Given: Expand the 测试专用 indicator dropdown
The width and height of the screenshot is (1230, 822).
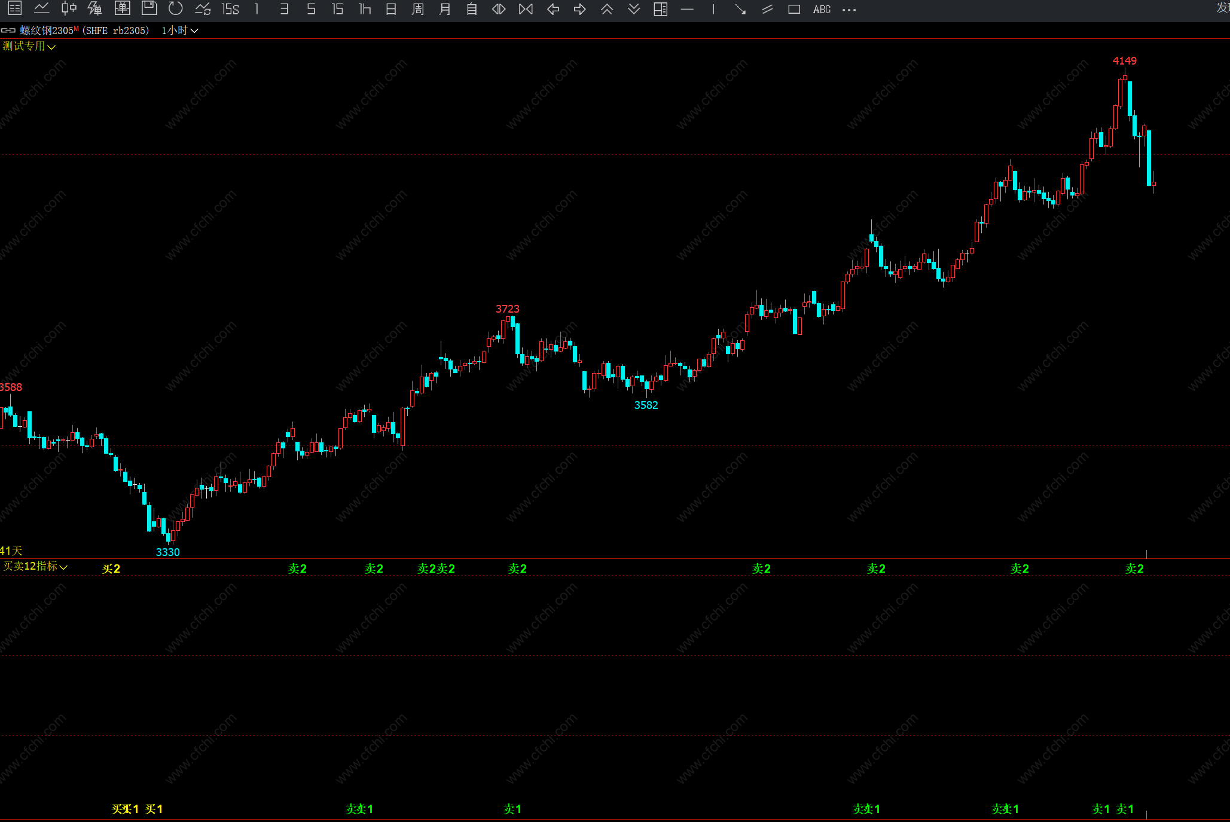Looking at the screenshot, I should click(x=29, y=46).
